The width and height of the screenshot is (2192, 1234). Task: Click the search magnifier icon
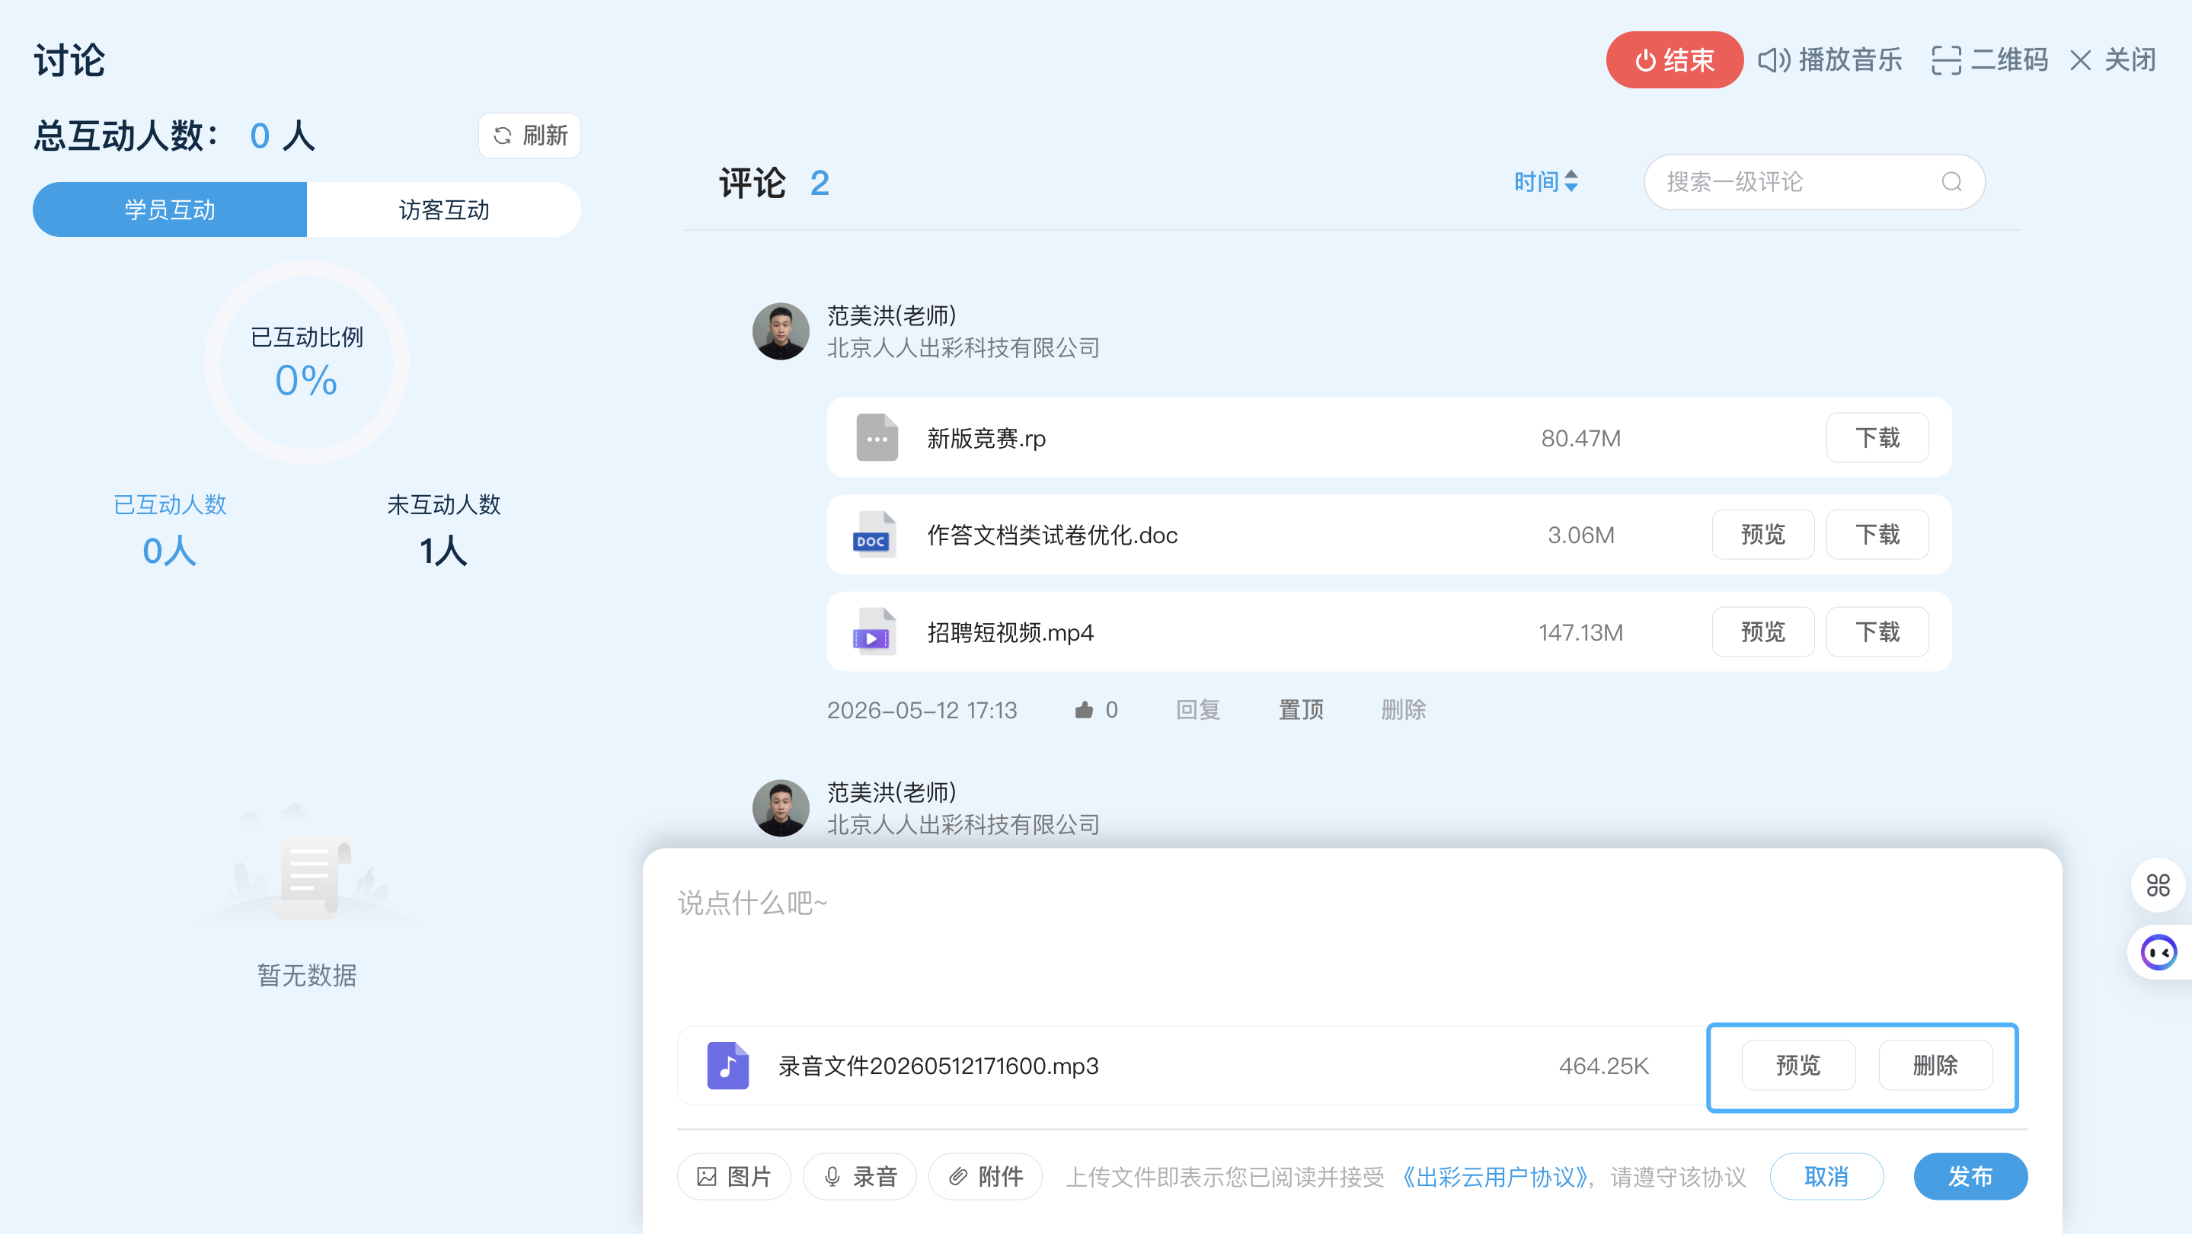[1951, 181]
